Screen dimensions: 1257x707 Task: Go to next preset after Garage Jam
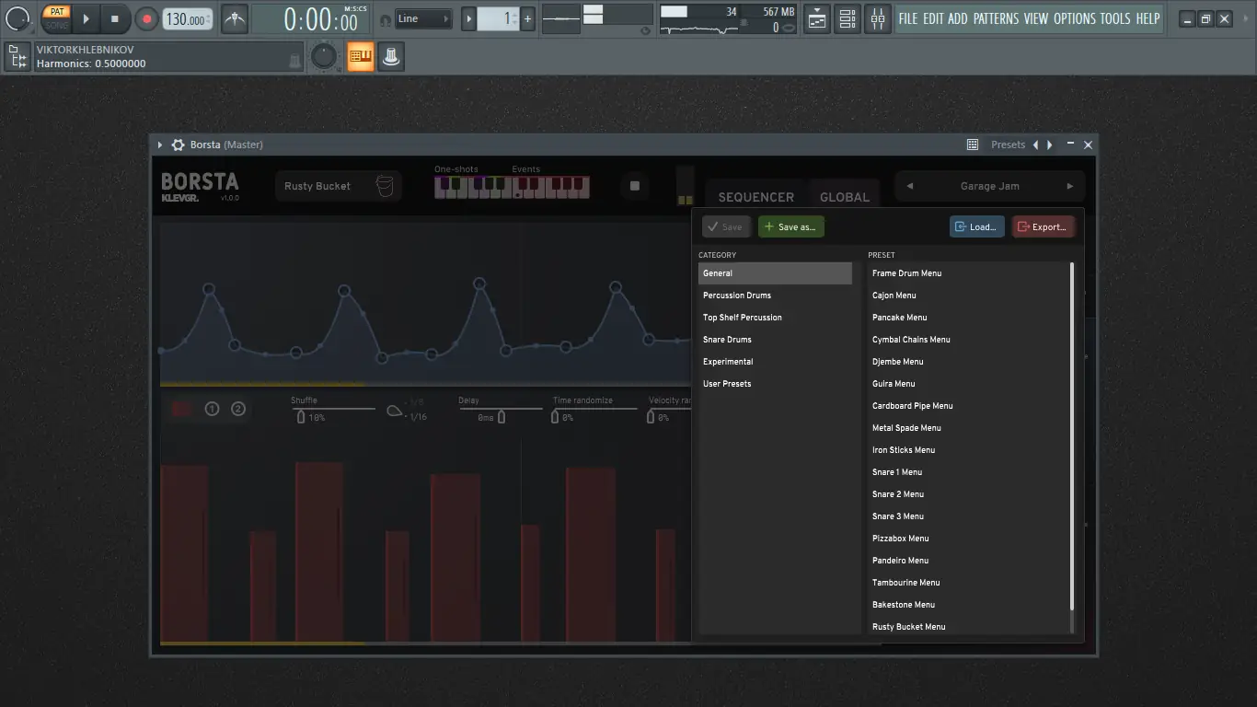(x=1069, y=186)
